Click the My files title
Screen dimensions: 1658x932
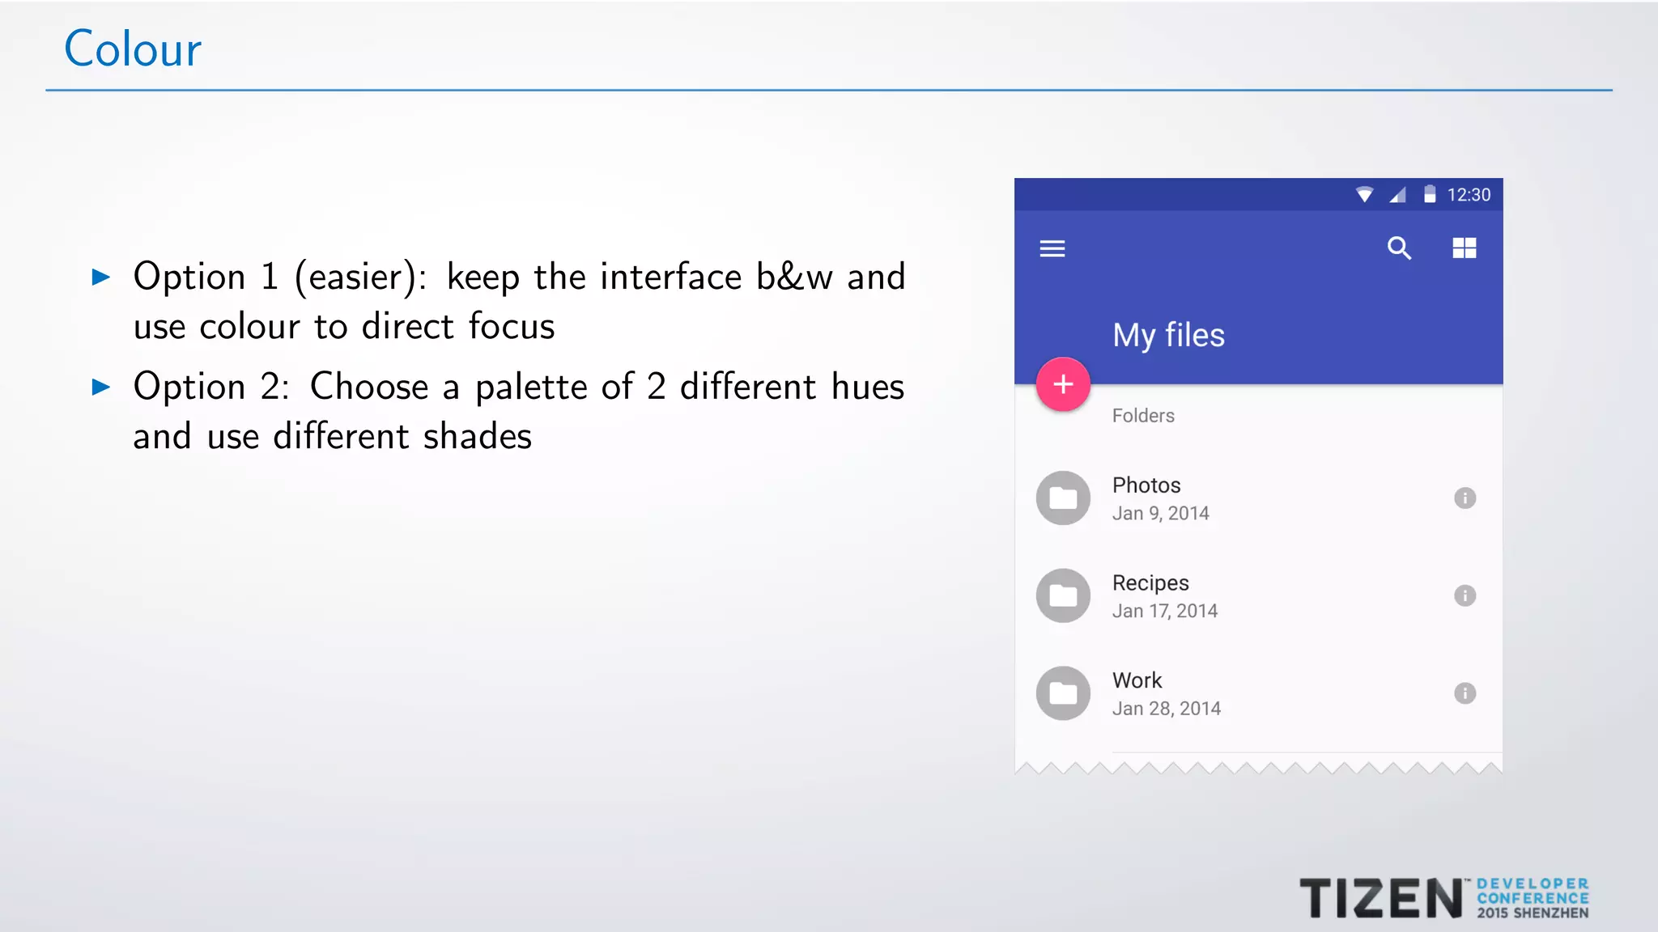pyautogui.click(x=1168, y=335)
